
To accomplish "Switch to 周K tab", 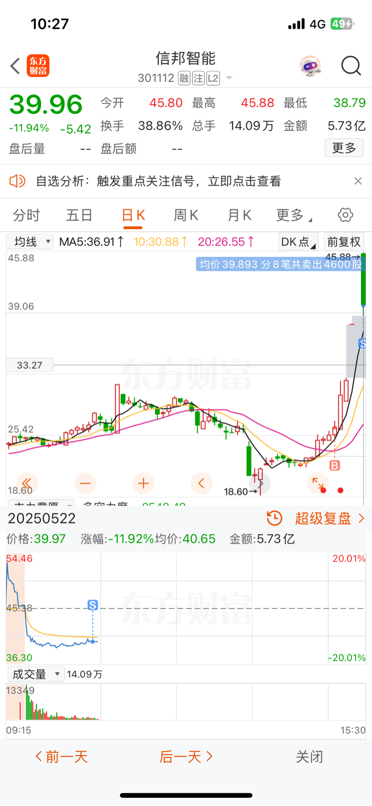I will coord(186,215).
